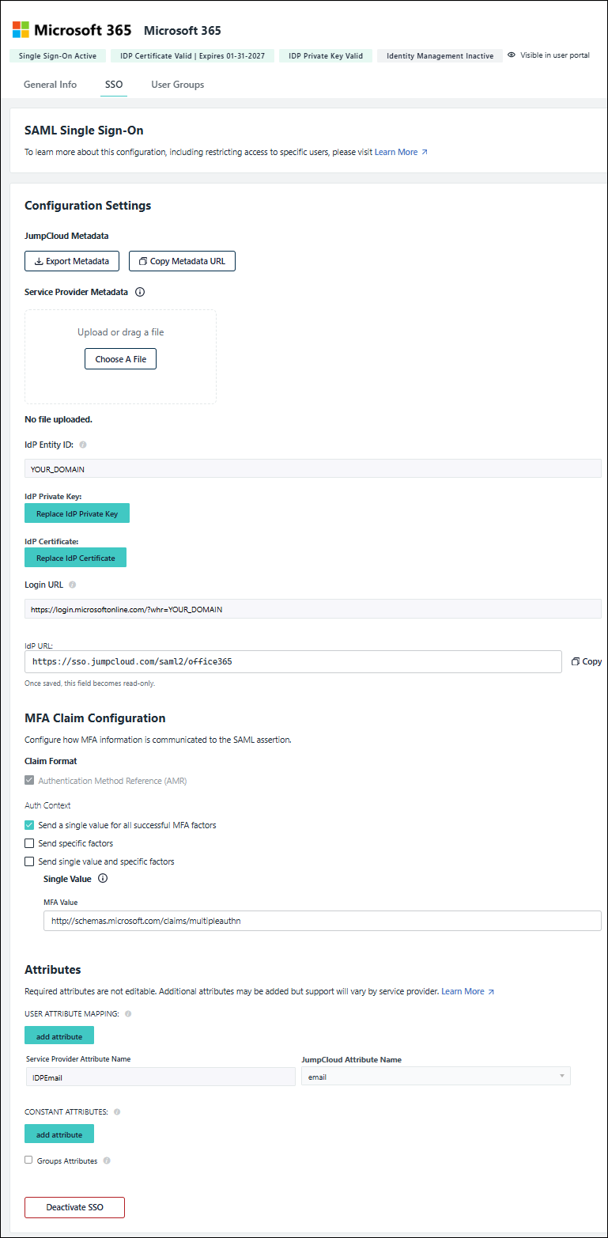This screenshot has width=608, height=1238.
Task: Click the Replace IdP Certificate button
Action: (x=75, y=557)
